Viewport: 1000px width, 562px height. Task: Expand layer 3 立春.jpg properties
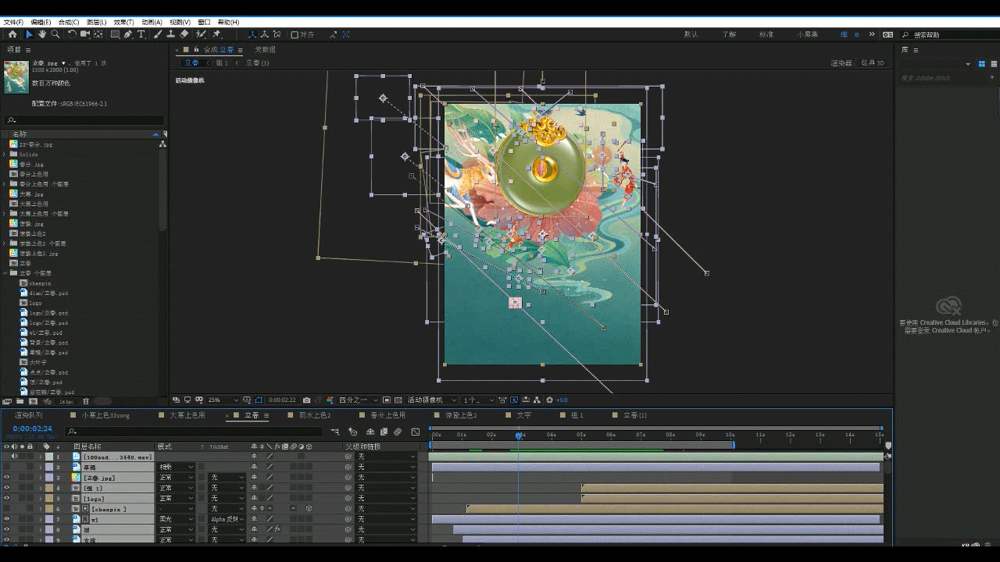point(41,477)
